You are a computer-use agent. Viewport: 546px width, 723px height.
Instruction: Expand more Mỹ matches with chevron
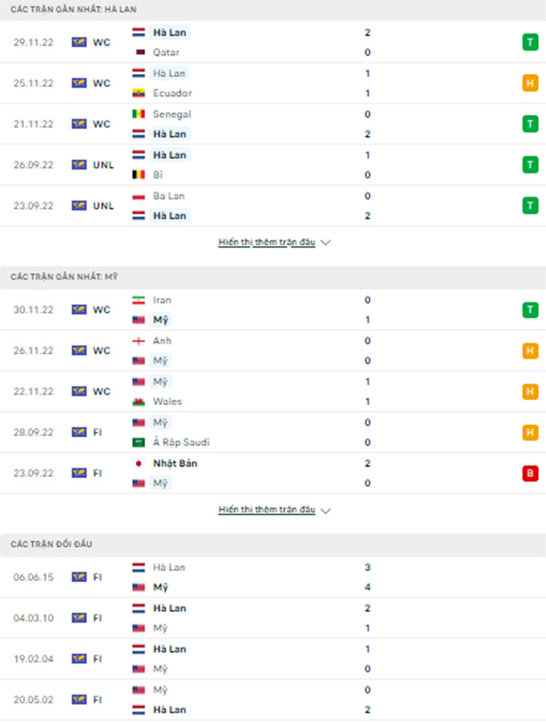325,510
